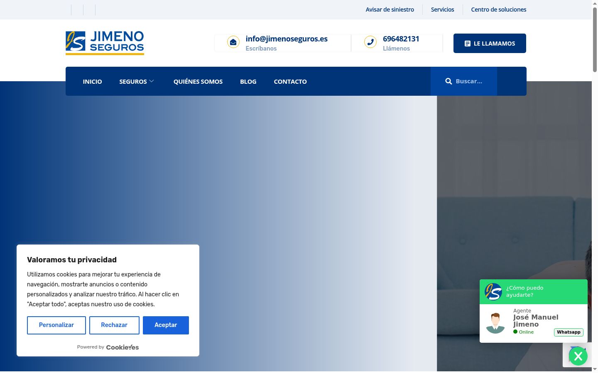Open the Blog menu item
The height and width of the screenshot is (373, 598).
tap(248, 82)
